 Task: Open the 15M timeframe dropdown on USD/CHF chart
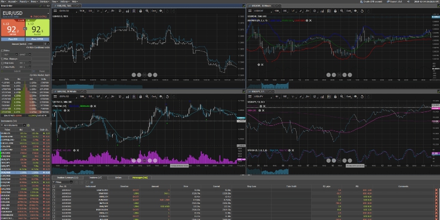tap(277, 11)
